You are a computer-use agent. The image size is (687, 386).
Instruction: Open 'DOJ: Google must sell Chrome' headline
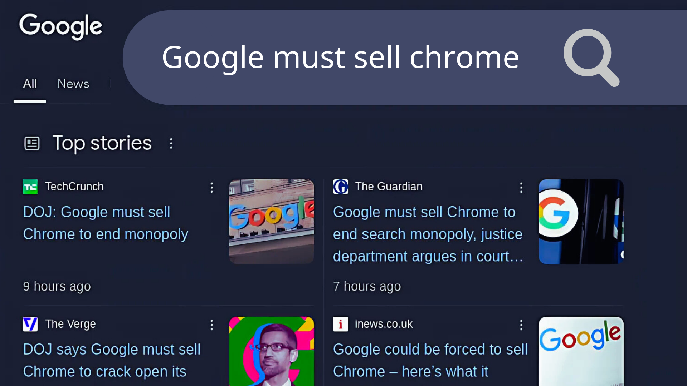tap(106, 223)
